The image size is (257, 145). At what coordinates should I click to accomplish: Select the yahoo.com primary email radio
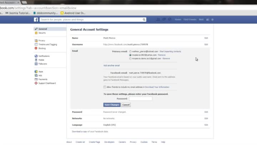coord(130,55)
